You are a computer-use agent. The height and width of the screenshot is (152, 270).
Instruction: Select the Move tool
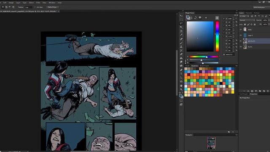click(181, 16)
